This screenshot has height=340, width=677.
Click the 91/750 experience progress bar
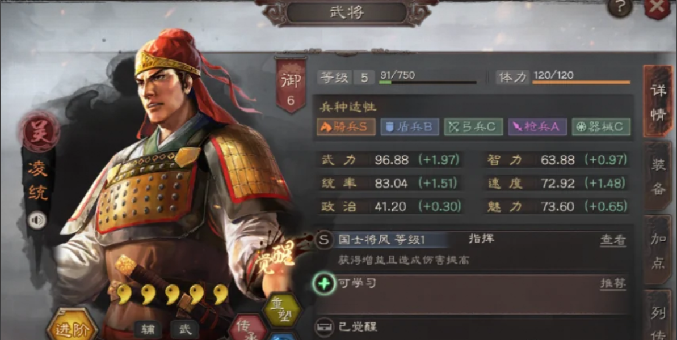427,82
